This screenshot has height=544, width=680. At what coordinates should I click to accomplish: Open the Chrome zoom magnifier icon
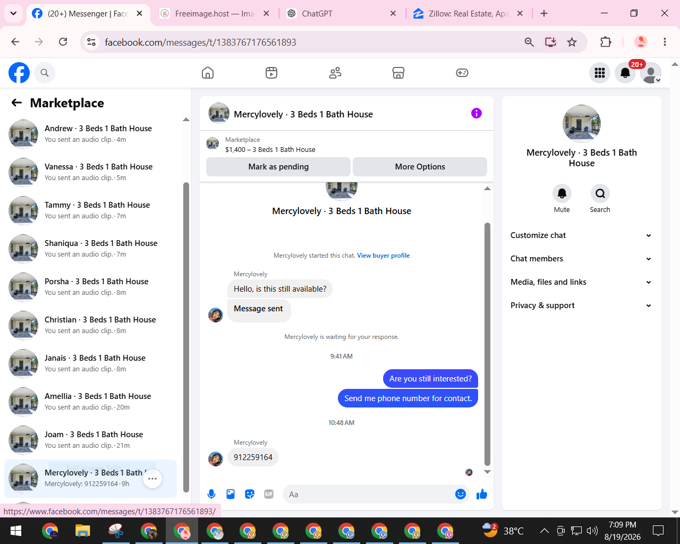coord(529,42)
